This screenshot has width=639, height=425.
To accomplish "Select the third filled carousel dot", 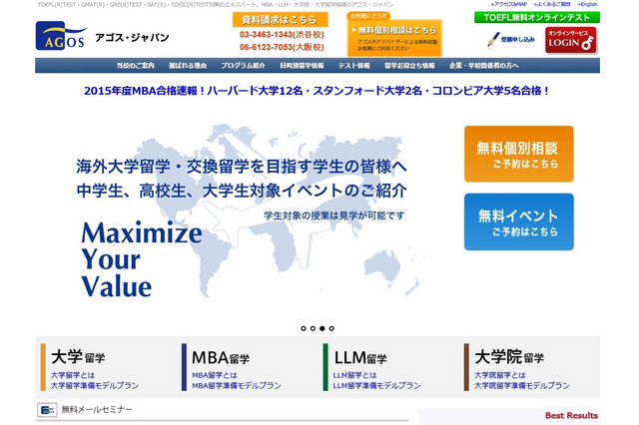I will pyautogui.click(x=321, y=328).
